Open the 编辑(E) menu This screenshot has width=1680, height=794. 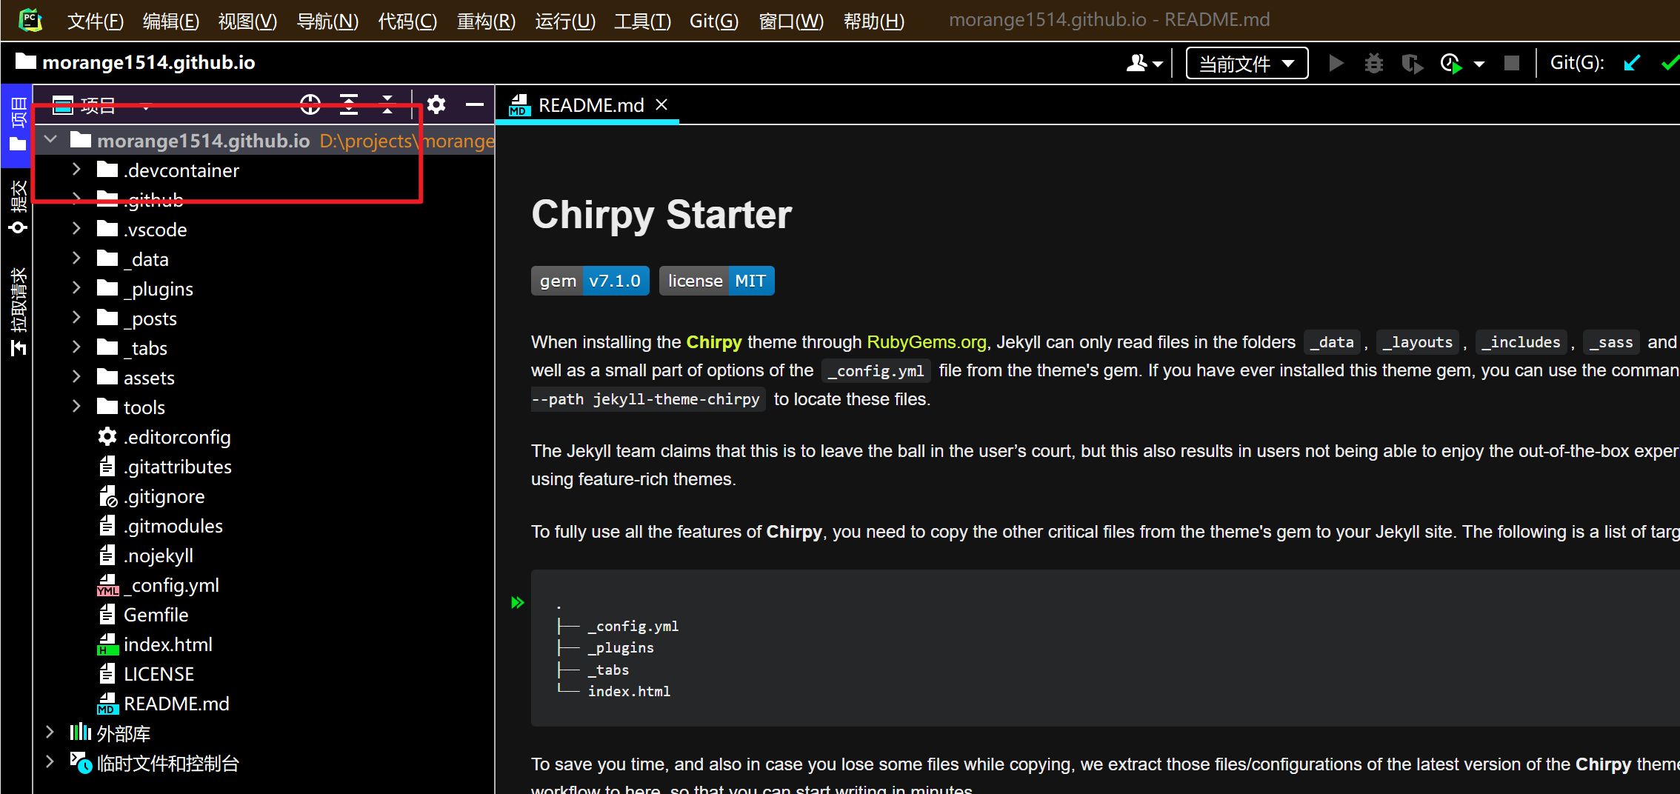[171, 21]
